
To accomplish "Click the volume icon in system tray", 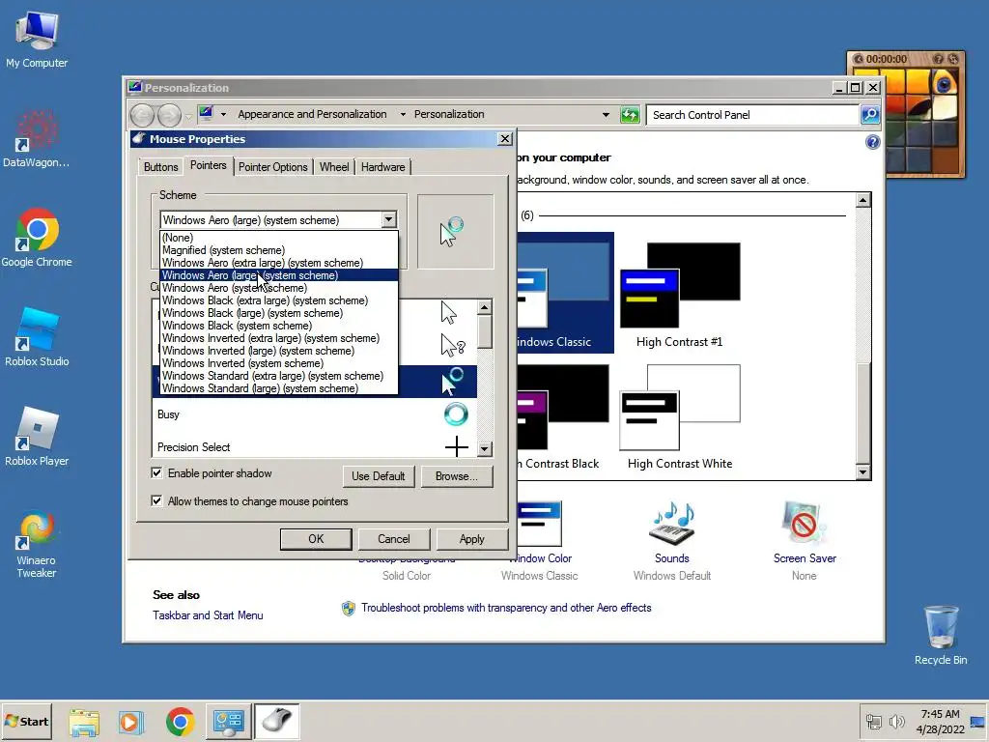I will click(x=896, y=721).
